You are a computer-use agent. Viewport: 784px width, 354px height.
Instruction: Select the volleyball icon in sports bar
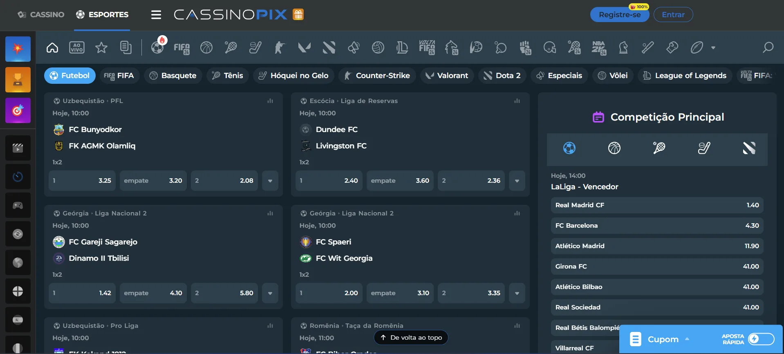378,48
